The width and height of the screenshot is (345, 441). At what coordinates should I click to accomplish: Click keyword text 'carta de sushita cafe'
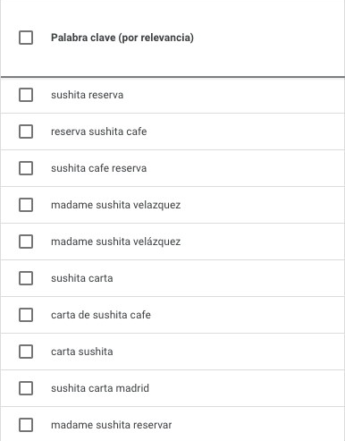(101, 315)
